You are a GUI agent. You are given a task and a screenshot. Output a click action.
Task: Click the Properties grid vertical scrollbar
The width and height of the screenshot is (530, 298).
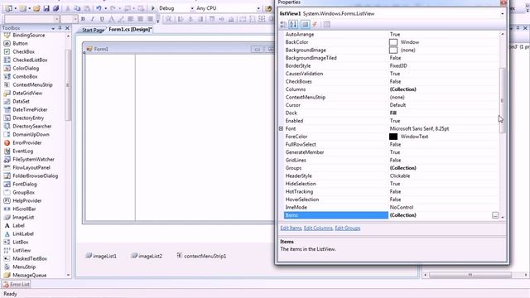click(503, 100)
